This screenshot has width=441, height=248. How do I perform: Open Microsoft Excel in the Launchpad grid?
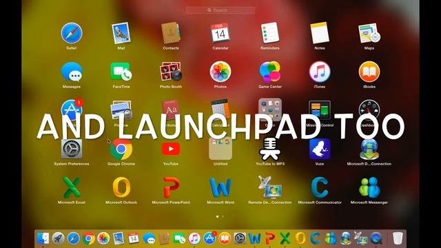pos(72,187)
